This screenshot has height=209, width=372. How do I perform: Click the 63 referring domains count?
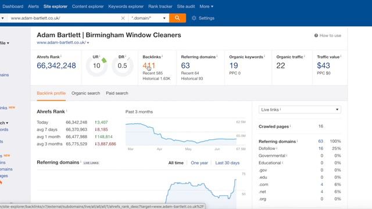coord(185,66)
